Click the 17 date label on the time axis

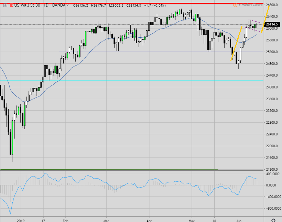pyautogui.click(x=43, y=220)
